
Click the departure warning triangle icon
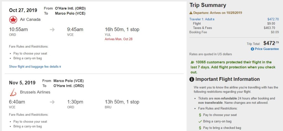[x=191, y=13]
